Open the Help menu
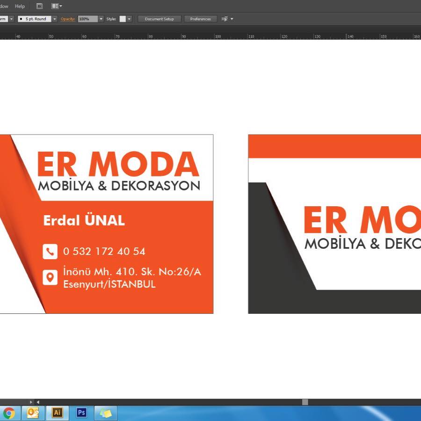 (x=20, y=6)
